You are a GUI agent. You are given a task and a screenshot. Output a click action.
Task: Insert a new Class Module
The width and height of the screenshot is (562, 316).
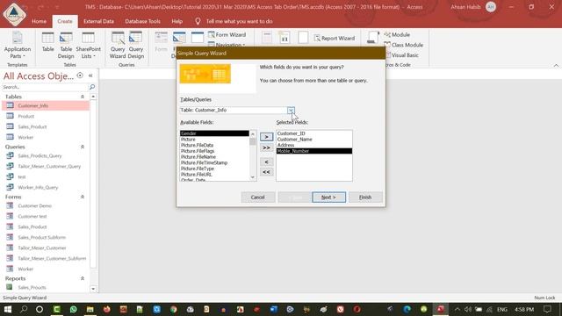pyautogui.click(x=404, y=45)
